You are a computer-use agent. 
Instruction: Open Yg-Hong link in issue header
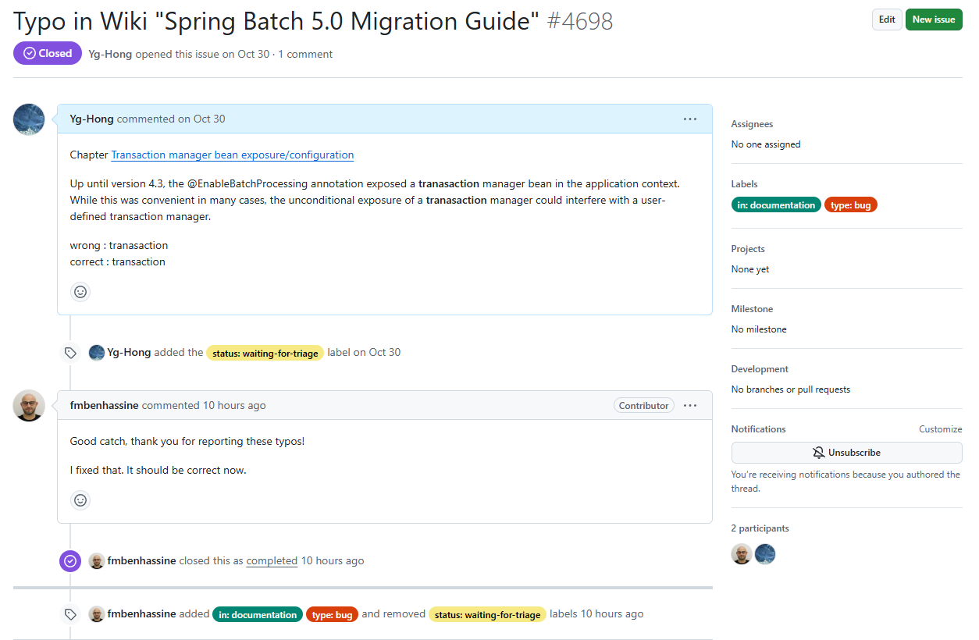pos(110,54)
